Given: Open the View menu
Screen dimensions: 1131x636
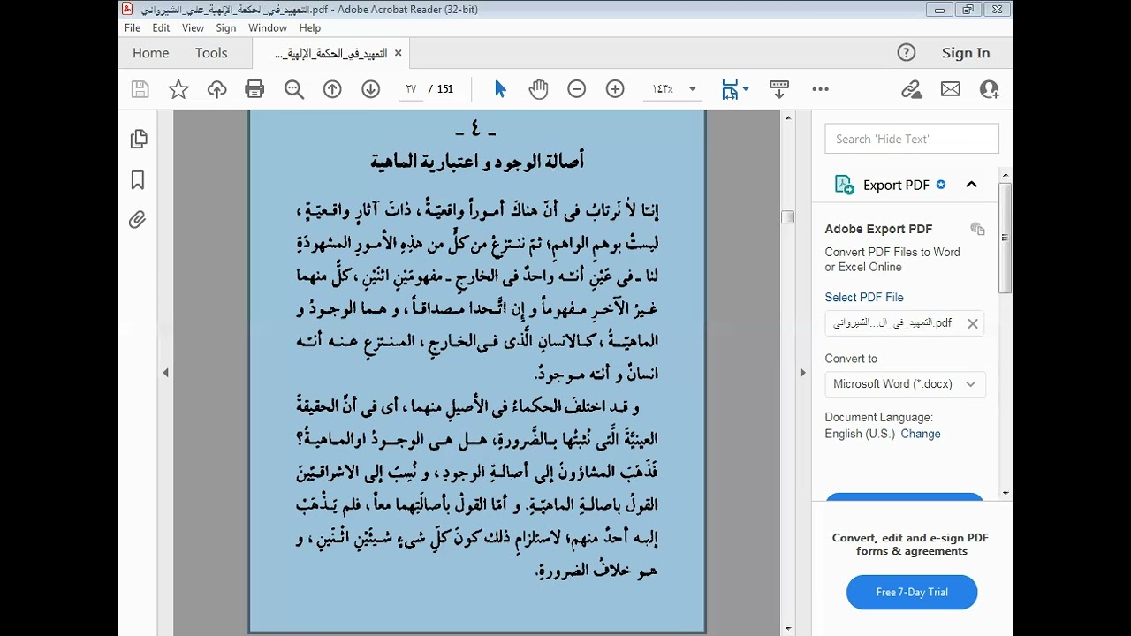Looking at the screenshot, I should [x=194, y=27].
